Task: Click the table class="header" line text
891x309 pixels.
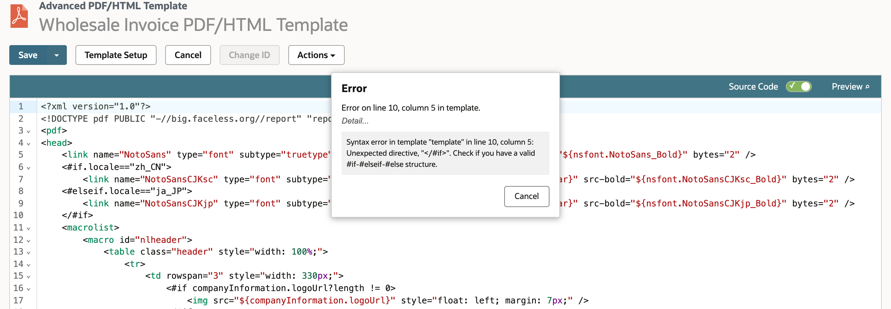Action: (x=216, y=252)
